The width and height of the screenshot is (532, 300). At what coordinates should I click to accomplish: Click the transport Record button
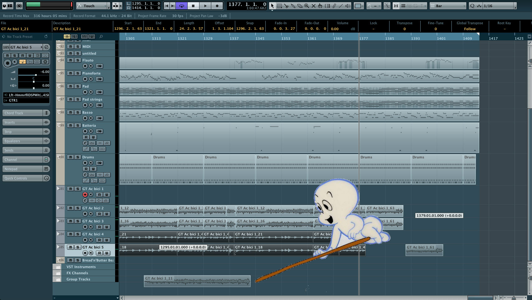(217, 6)
